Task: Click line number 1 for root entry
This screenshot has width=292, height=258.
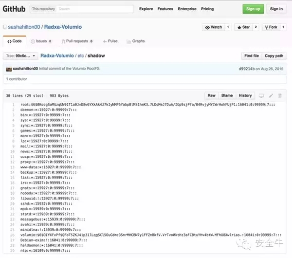Action: click(x=13, y=105)
